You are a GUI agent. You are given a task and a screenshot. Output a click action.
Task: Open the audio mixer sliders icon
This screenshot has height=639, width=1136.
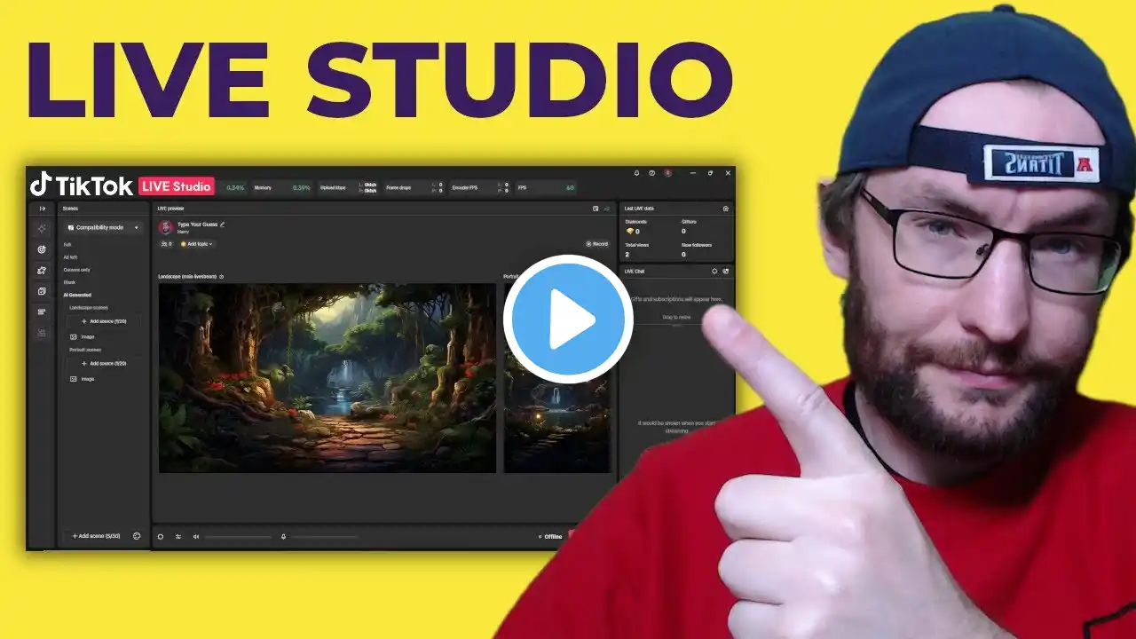(178, 536)
